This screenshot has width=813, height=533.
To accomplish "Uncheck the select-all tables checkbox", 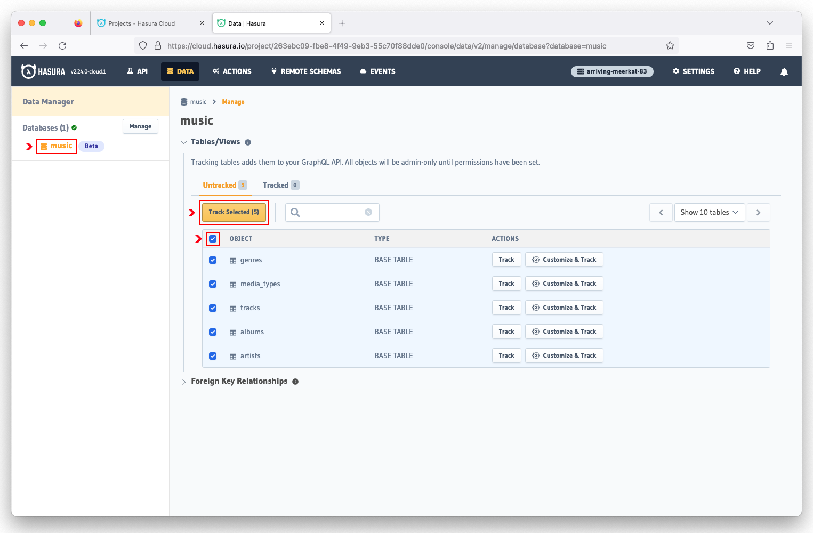I will point(213,239).
